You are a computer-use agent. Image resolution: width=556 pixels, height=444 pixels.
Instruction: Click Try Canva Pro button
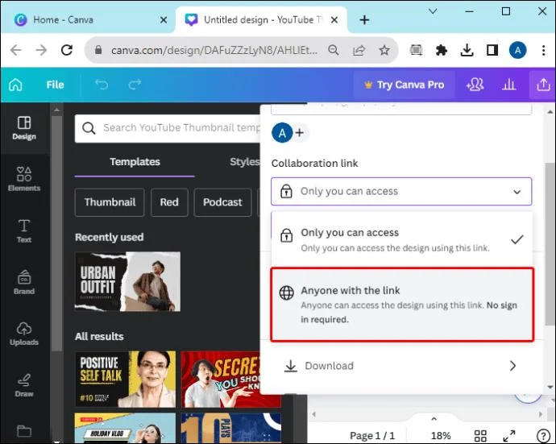(405, 85)
